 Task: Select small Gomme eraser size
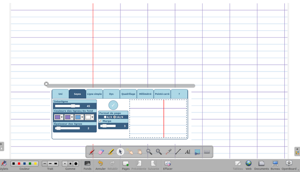pos(65,163)
